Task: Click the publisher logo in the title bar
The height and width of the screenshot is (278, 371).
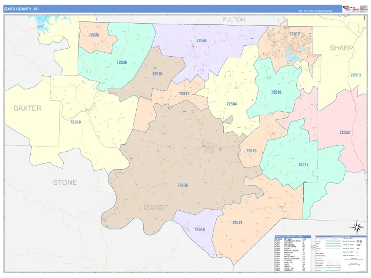Action: (351, 9)
